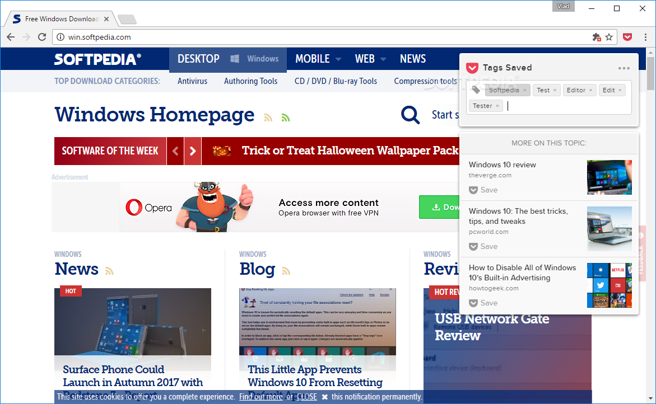This screenshot has width=656, height=404.
Task: Open the Antivirus download category
Action: 193,81
